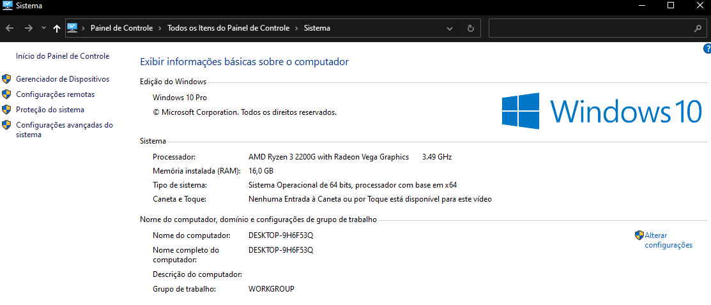Refresh the Sistema page
Image resolution: width=711 pixels, height=305 pixels.
(471, 28)
